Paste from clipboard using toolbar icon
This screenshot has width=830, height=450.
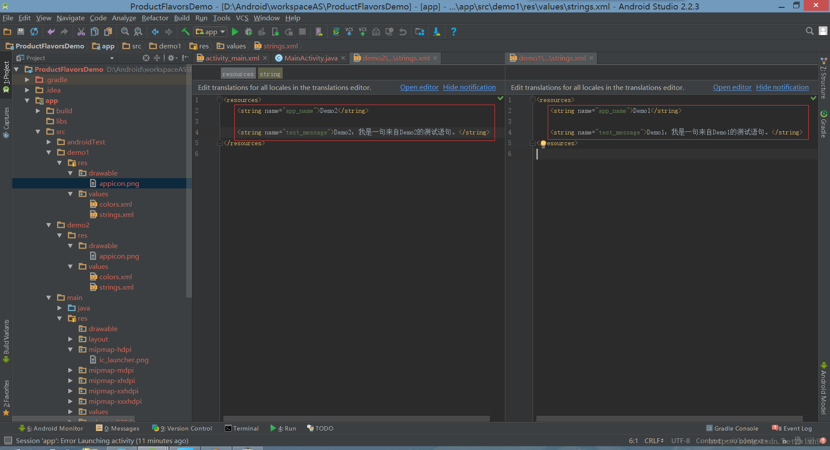(x=108, y=32)
